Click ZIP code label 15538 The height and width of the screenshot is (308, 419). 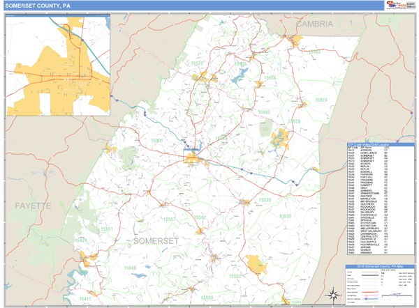click(x=285, y=216)
